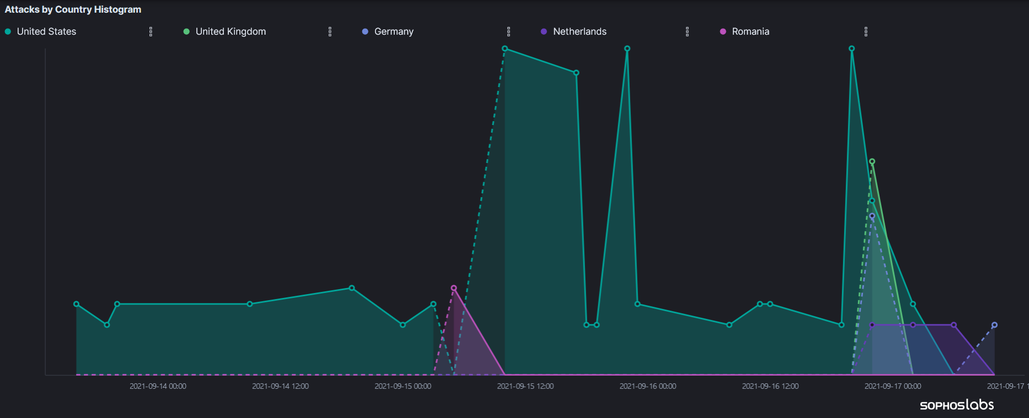Click the SophosLabs logo
Image resolution: width=1029 pixels, height=418 pixels.
(957, 405)
